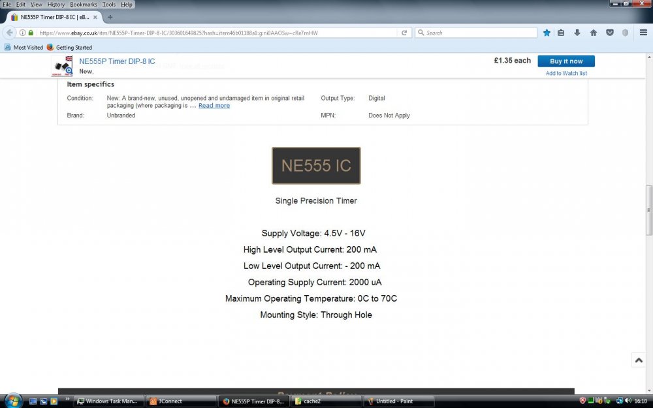The height and width of the screenshot is (408, 653).
Task: Focus the URL address bar
Action: [x=217, y=33]
